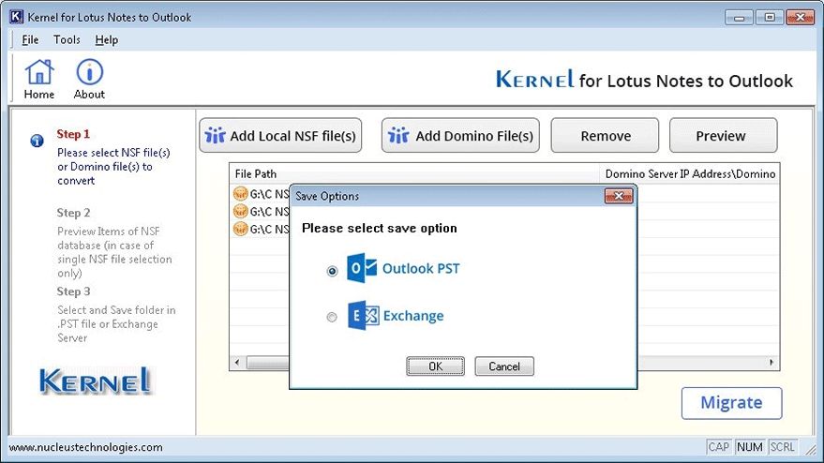Screen dimensions: 824x463
Task: Click the File Path column header
Action: [414, 174]
